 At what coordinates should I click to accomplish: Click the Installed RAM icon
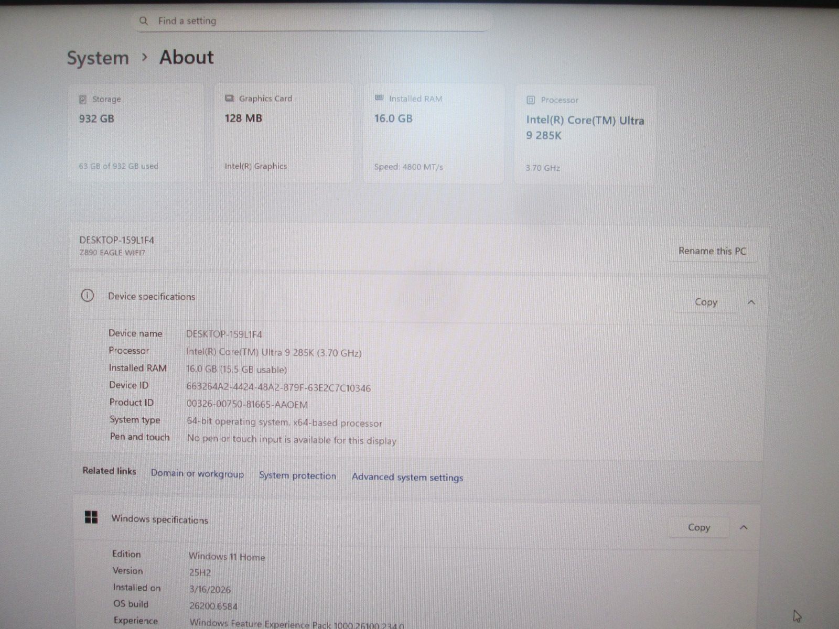[379, 98]
